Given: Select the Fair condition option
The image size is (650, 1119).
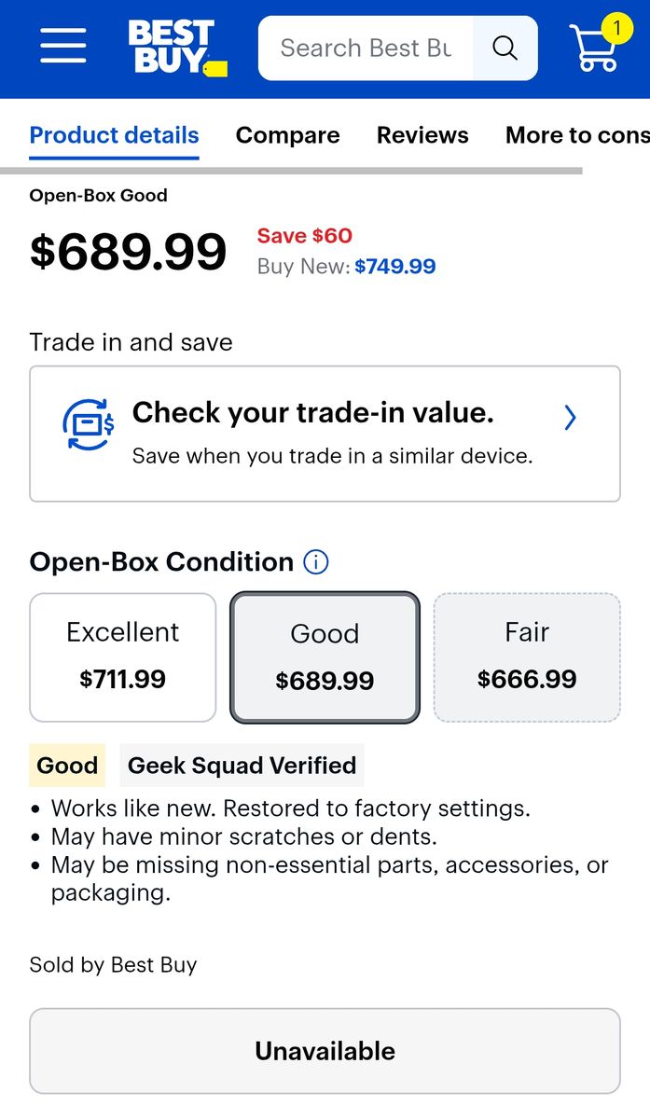Looking at the screenshot, I should click(527, 657).
